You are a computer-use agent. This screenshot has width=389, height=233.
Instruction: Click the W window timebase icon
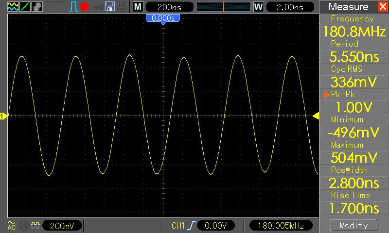(x=258, y=7)
